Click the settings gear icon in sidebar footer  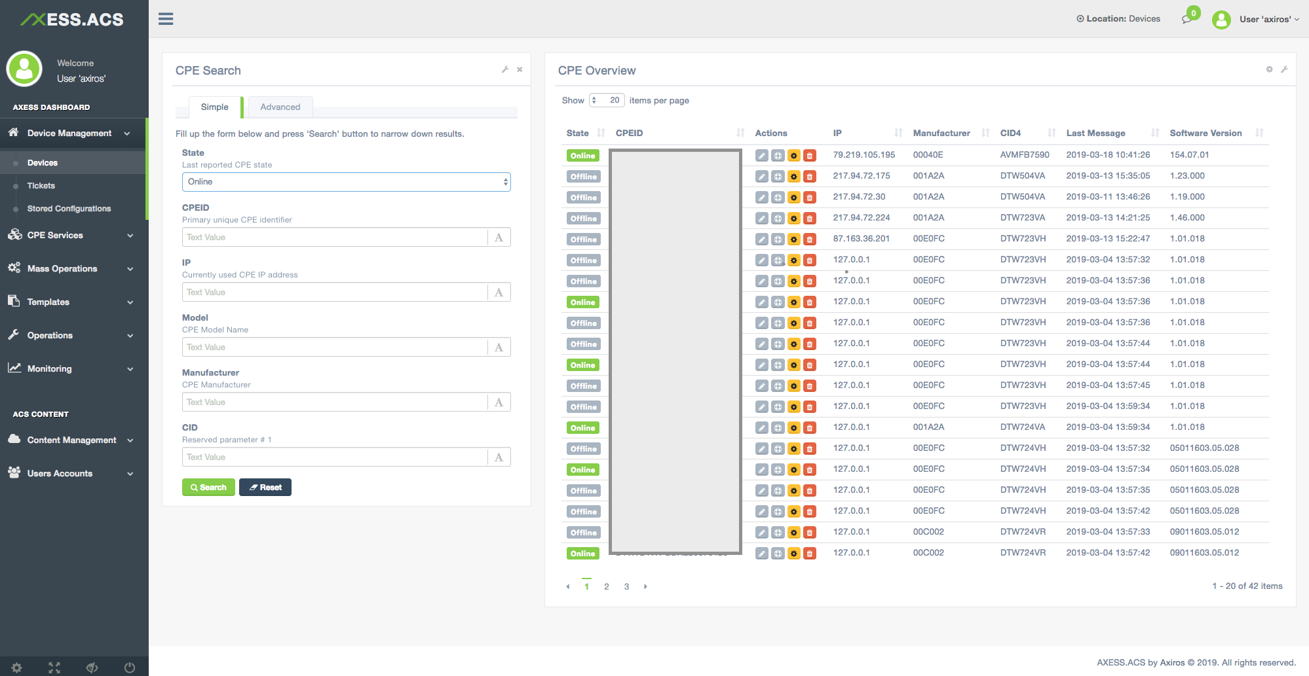click(x=17, y=667)
